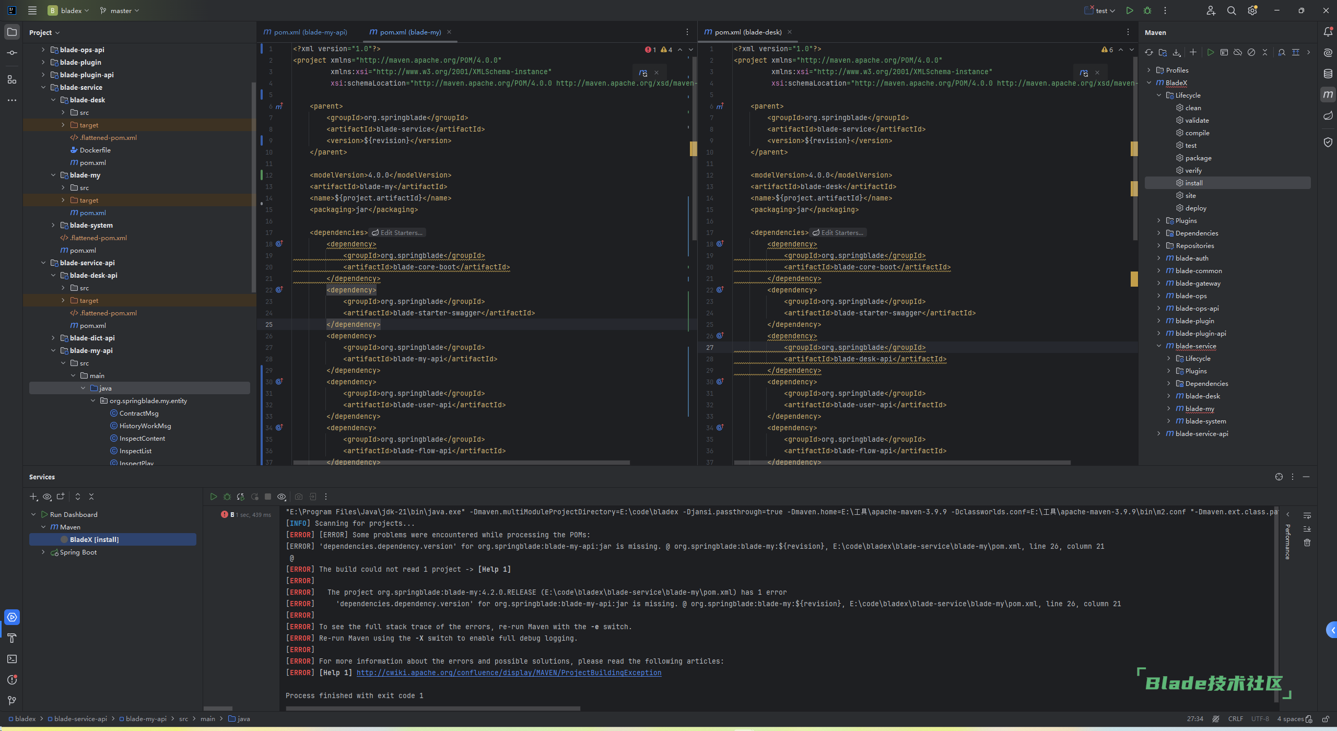Screen dimensions: 1337x731
Task: Open the security shield tool window
Action: click(x=1328, y=142)
